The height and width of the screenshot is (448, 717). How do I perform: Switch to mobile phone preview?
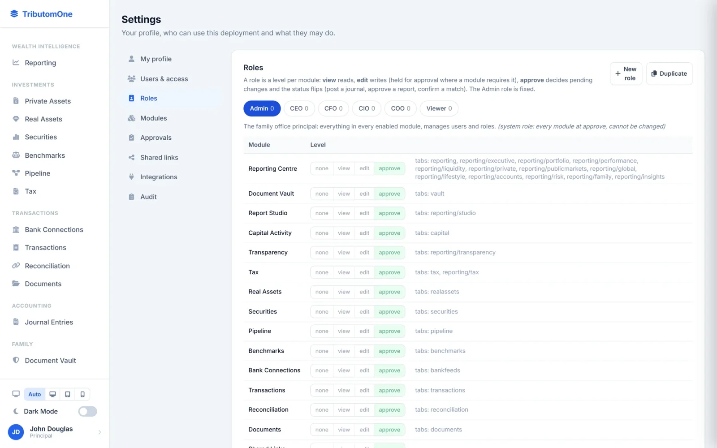[82, 394]
